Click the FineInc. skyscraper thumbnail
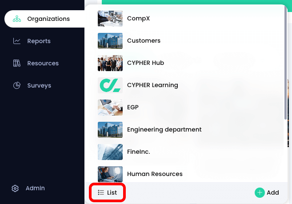 [x=110, y=152]
